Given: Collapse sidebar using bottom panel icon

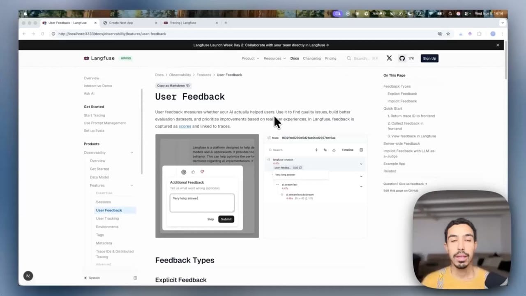Looking at the screenshot, I should pyautogui.click(x=135, y=278).
